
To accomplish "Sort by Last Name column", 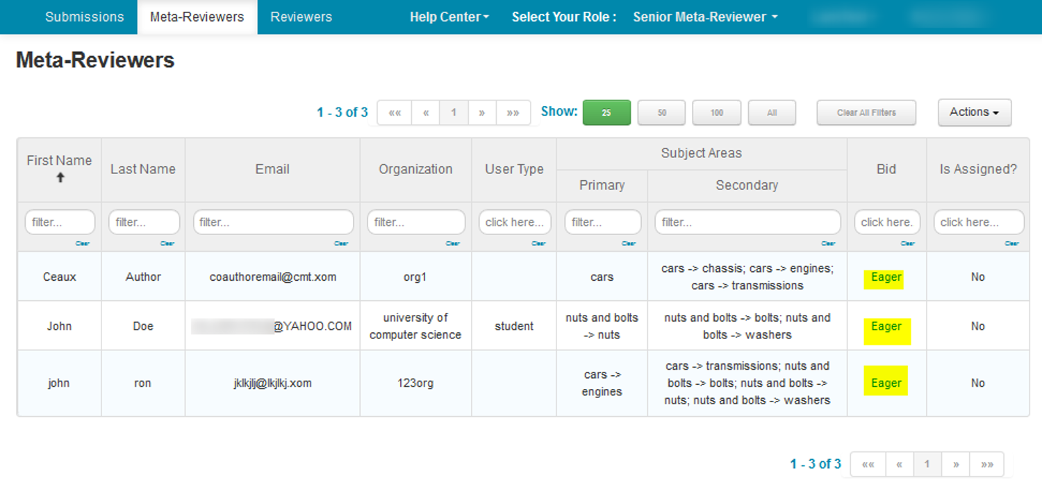I will click(x=143, y=169).
